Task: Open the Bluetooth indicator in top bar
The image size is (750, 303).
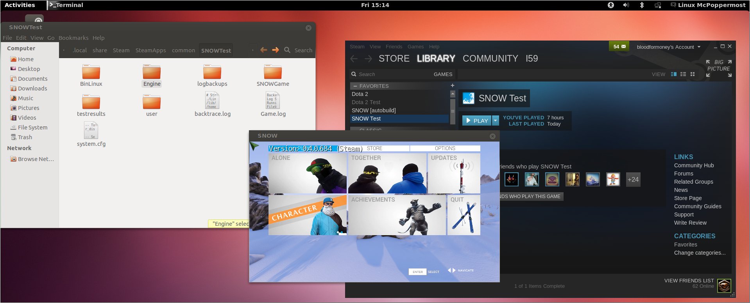Action: 641,5
